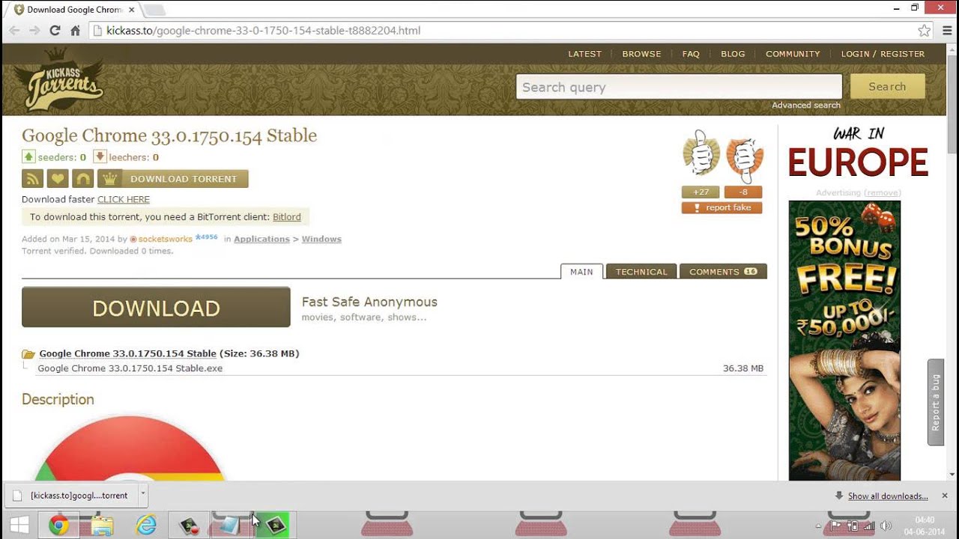Click the remove advertising link
The height and width of the screenshot is (539, 959).
click(882, 193)
